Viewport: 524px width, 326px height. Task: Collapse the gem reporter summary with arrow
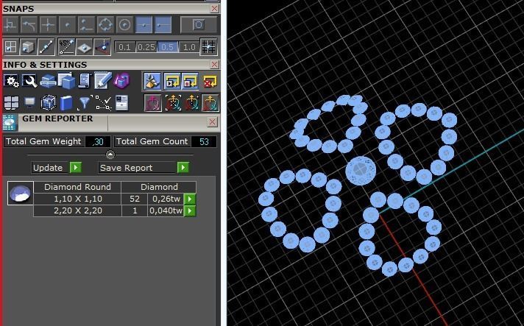click(x=110, y=155)
